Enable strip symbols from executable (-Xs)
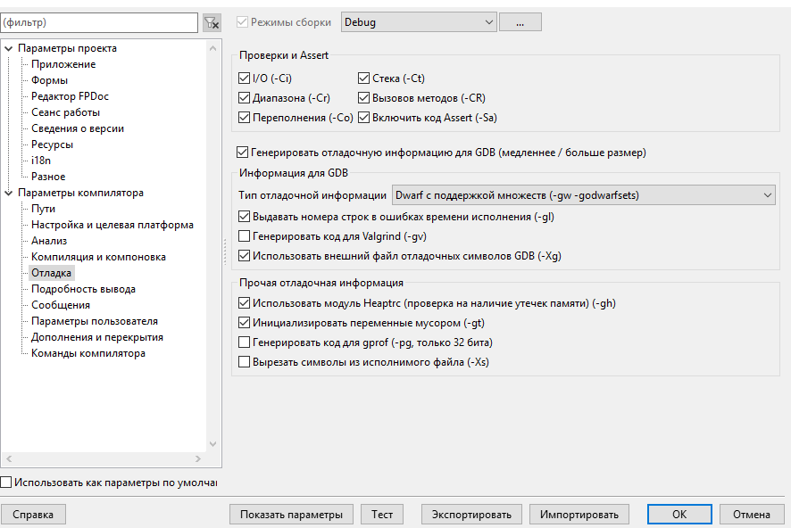Image resolution: width=791 pixels, height=528 pixels. click(x=245, y=362)
